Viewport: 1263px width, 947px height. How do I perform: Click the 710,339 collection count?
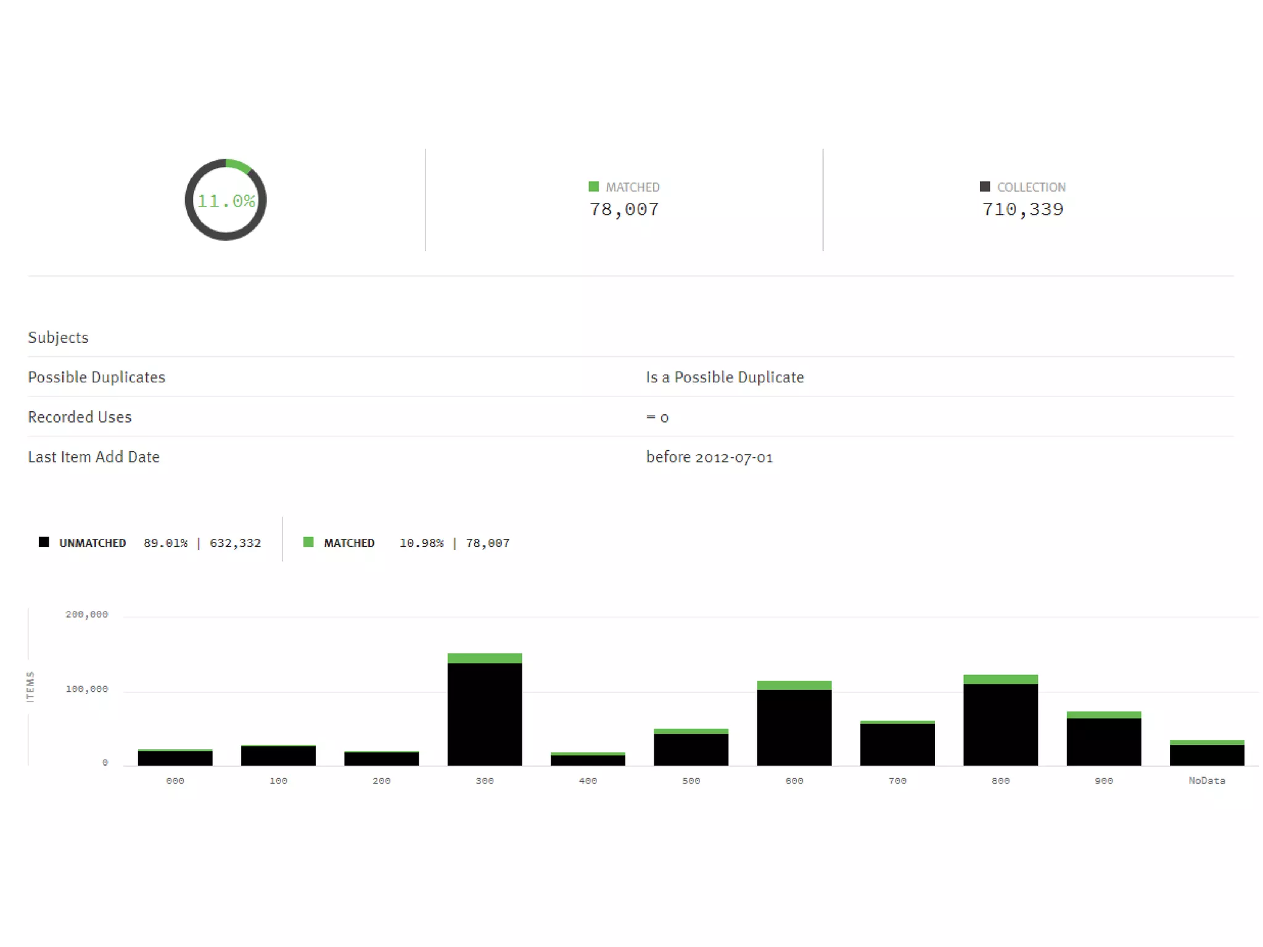pyautogui.click(x=1022, y=210)
